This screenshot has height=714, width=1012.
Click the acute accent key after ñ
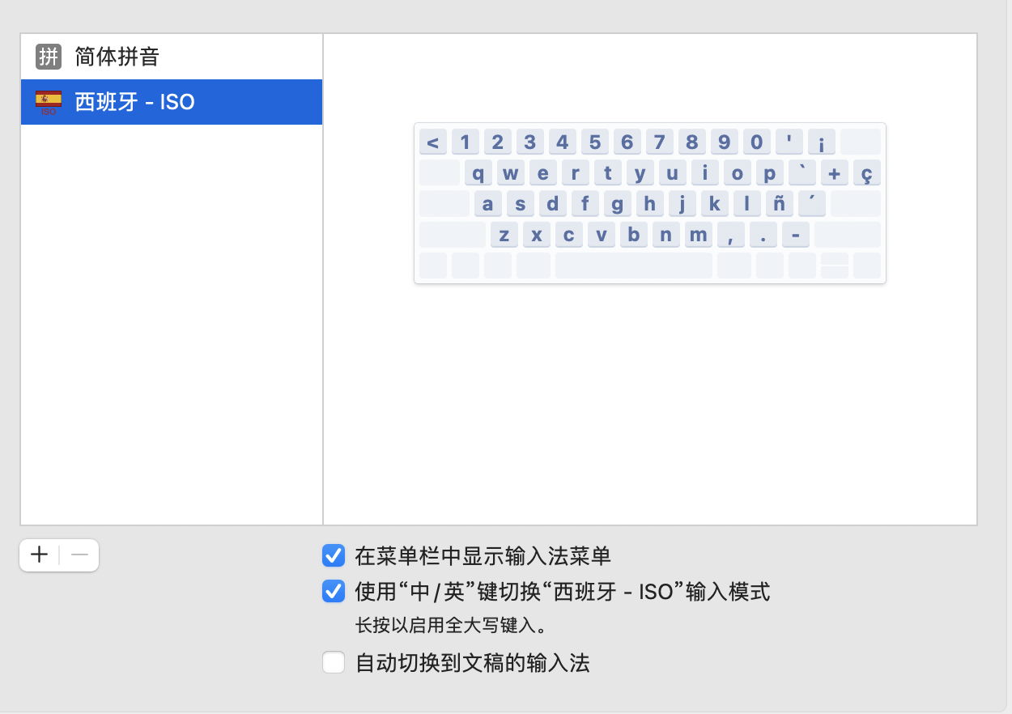pyautogui.click(x=811, y=204)
